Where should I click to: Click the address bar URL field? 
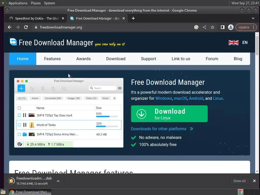[x=113, y=27]
